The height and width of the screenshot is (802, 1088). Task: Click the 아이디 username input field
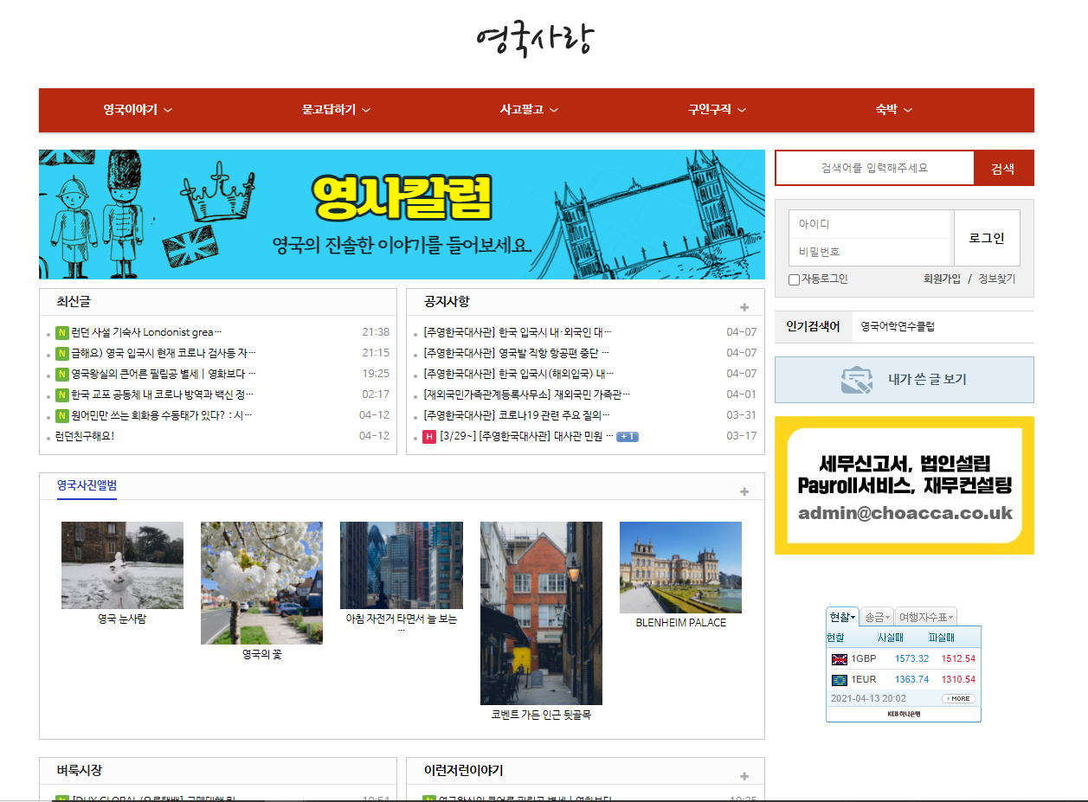pyautogui.click(x=870, y=224)
